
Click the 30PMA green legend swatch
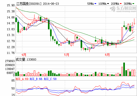[133, 4]
